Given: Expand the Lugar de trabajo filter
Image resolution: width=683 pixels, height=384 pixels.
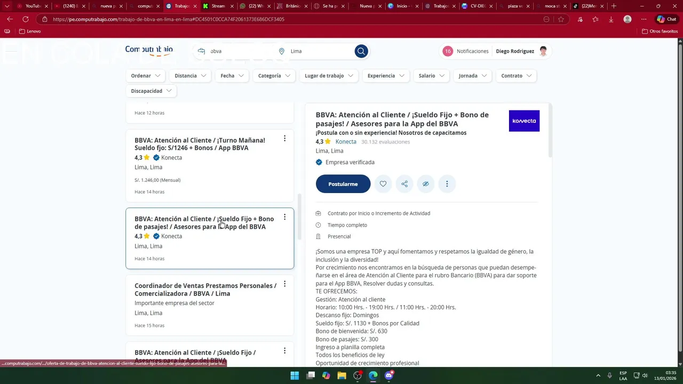Looking at the screenshot, I should tap(329, 76).
